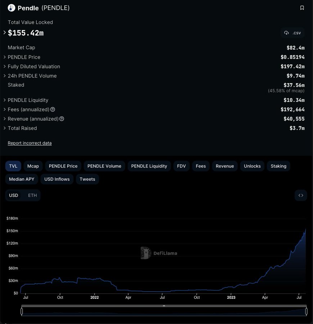Click the $3.7m Total Raised value
The width and height of the screenshot is (313, 324).
(x=297, y=128)
